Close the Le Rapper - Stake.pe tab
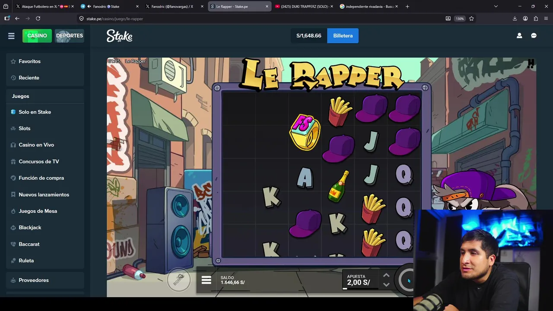This screenshot has width=553, height=311. 267,6
